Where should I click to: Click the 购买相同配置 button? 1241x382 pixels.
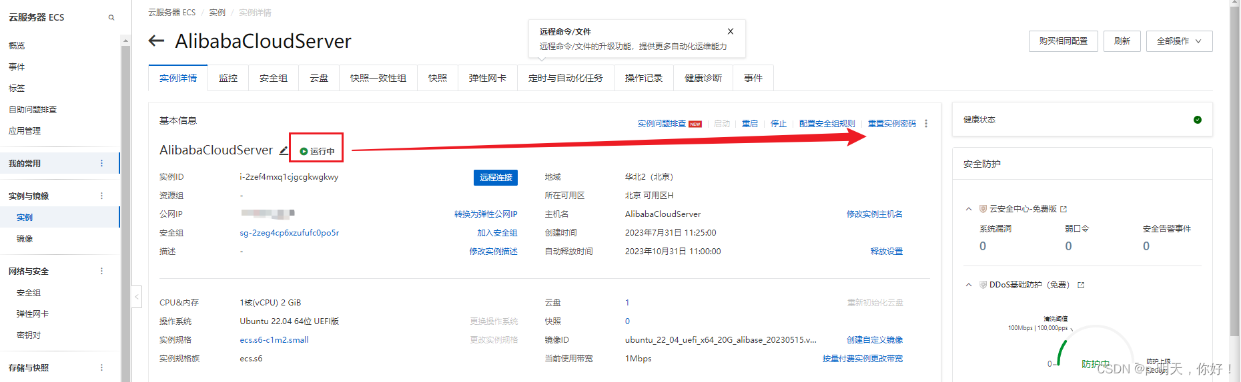(x=1064, y=41)
